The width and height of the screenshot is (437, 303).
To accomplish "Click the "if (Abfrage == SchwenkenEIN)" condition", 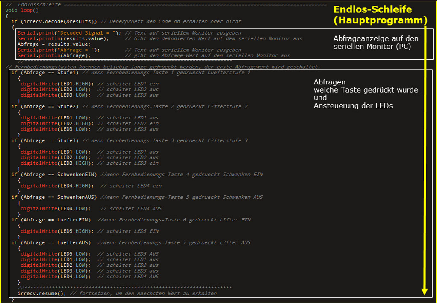I will [54, 175].
